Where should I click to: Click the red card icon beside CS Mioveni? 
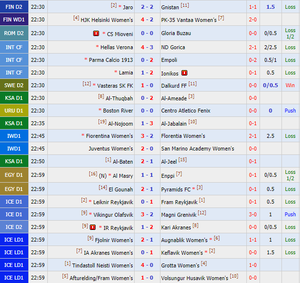[x=96, y=33]
